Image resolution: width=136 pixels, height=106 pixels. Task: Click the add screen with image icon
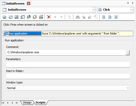click(x=16, y=17)
